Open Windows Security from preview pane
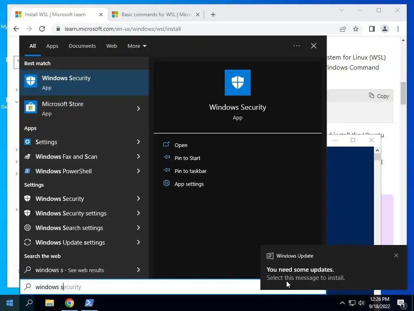The height and width of the screenshot is (311, 414). coord(181,145)
